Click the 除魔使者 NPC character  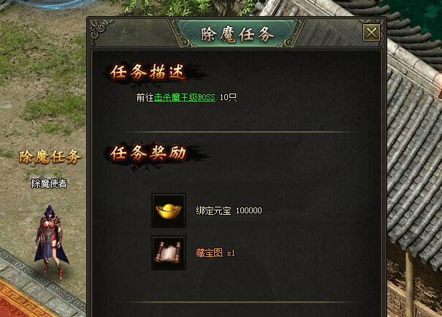click(x=51, y=242)
